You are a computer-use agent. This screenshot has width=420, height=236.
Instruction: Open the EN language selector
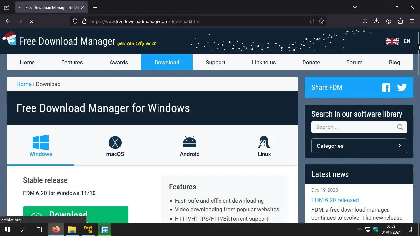tap(407, 41)
